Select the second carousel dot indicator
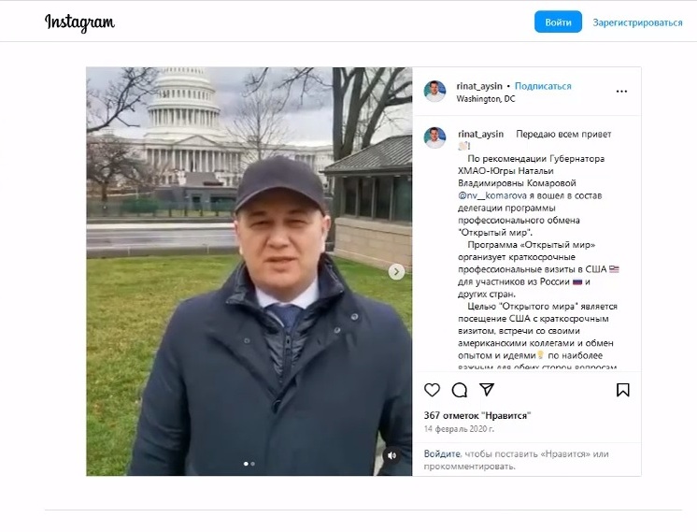The width and height of the screenshot is (697, 532). (253, 464)
